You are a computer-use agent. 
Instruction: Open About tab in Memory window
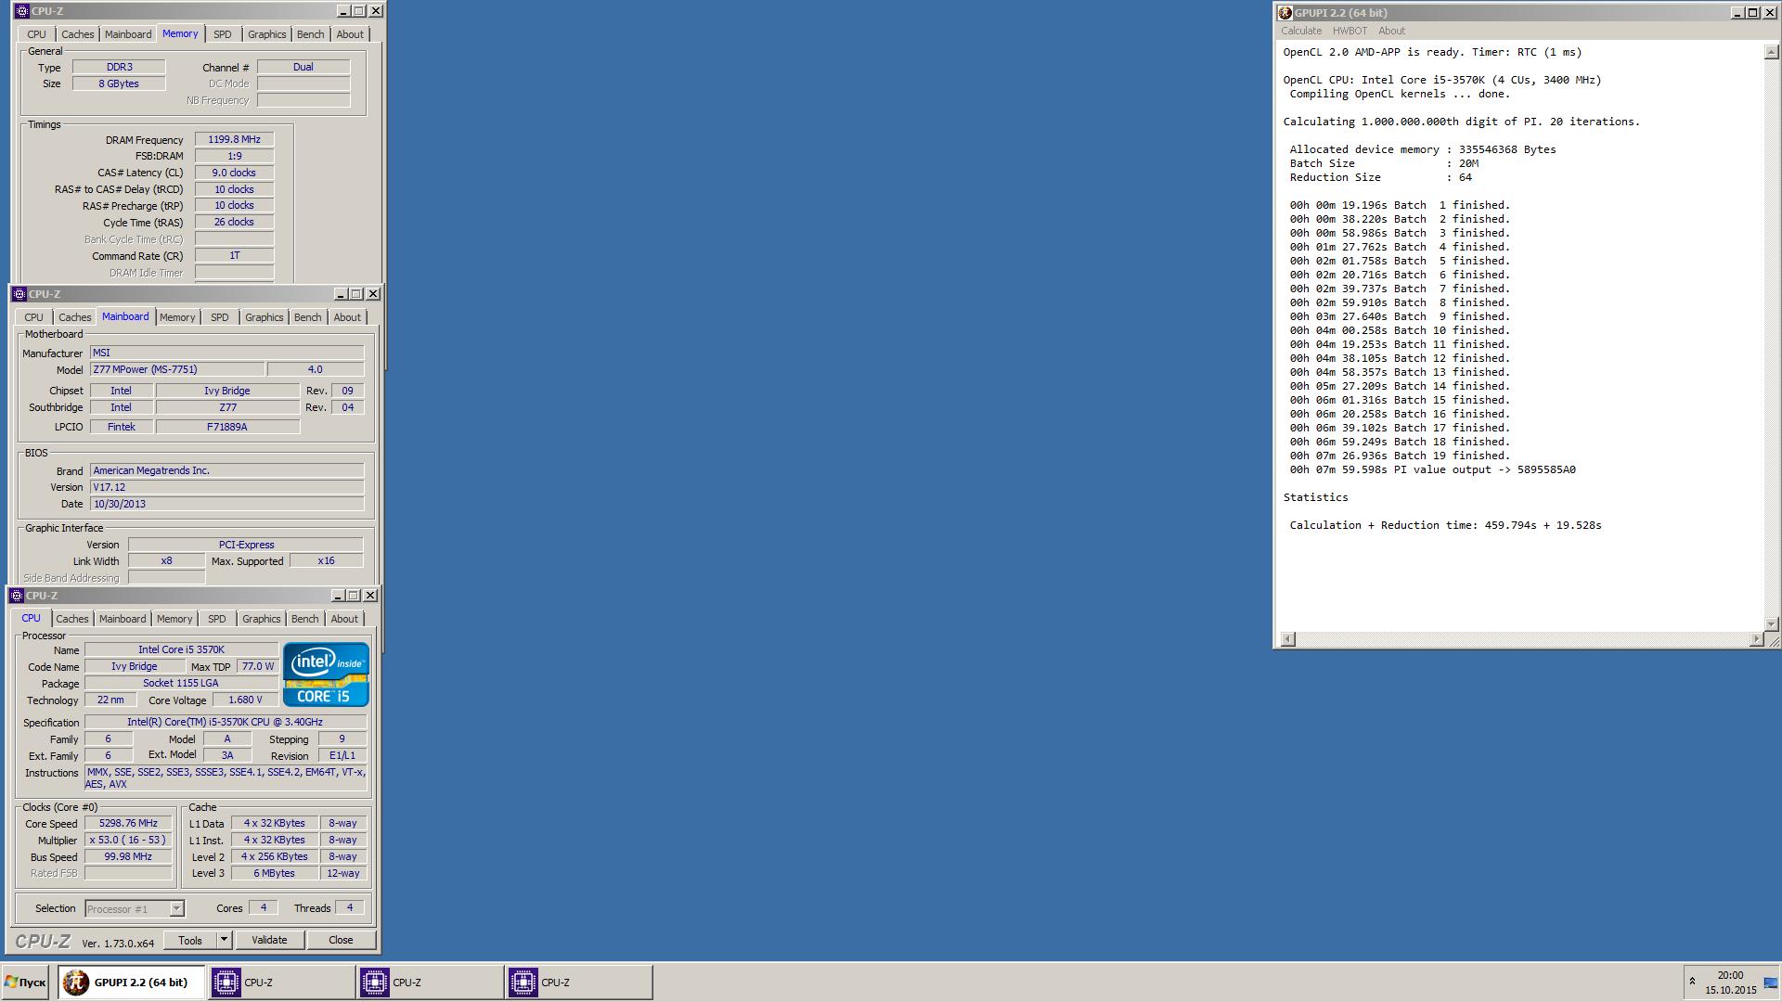350,34
